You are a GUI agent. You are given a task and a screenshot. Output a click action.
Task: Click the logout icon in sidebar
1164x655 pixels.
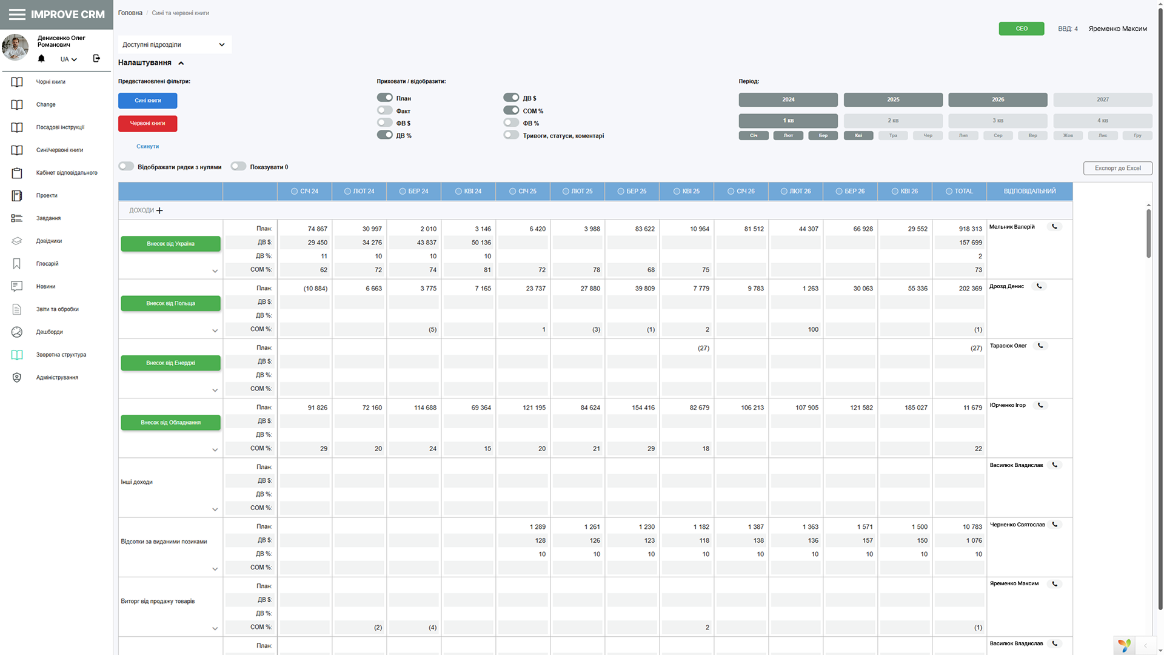coord(96,59)
